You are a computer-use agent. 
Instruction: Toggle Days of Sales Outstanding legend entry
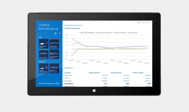tap(86, 33)
